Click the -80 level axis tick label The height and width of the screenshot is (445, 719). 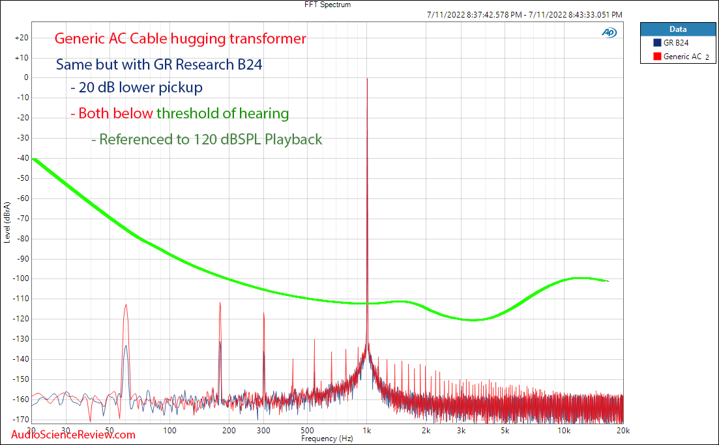click(x=23, y=239)
